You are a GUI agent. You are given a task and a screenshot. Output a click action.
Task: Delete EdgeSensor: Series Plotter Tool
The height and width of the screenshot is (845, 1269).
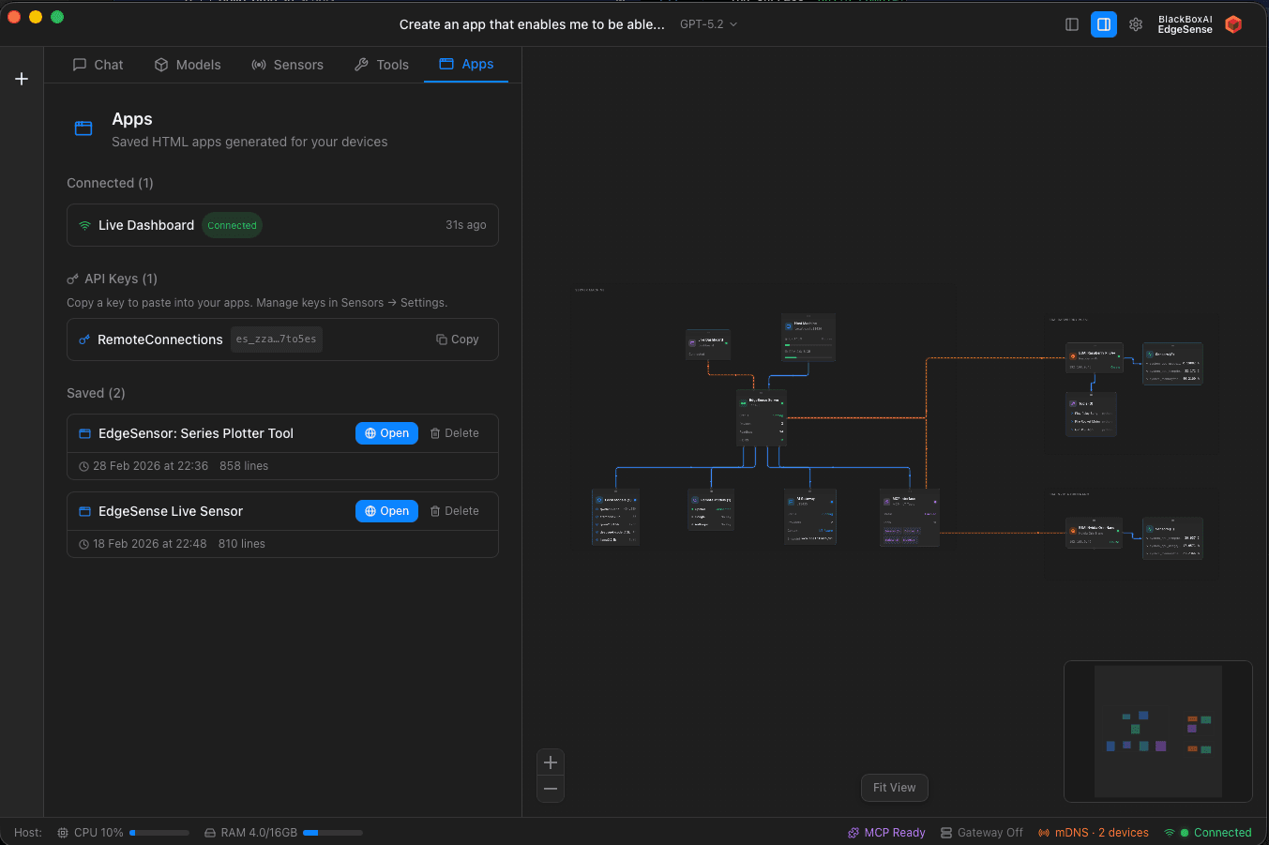pos(455,433)
